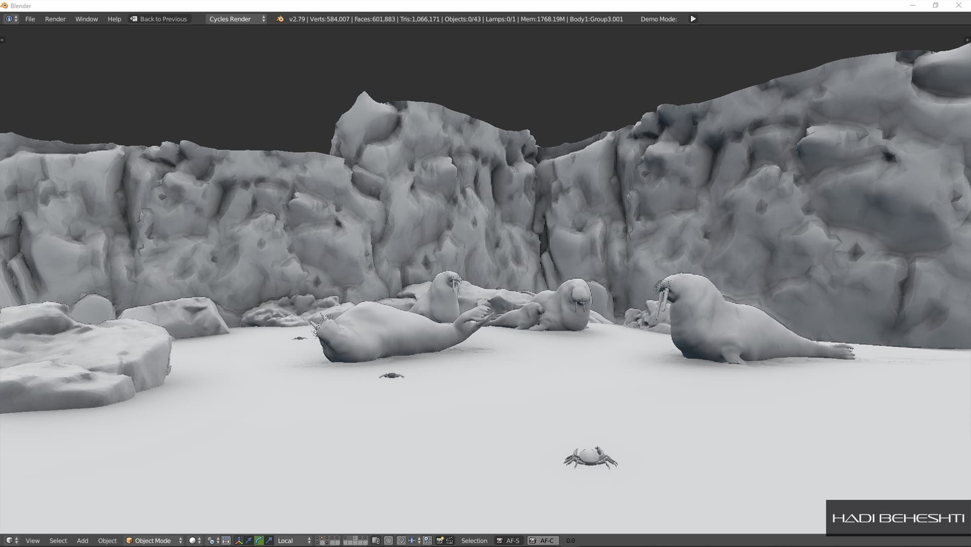This screenshot has width=971, height=547.
Task: Open the Object menu in viewport header
Action: click(x=107, y=540)
